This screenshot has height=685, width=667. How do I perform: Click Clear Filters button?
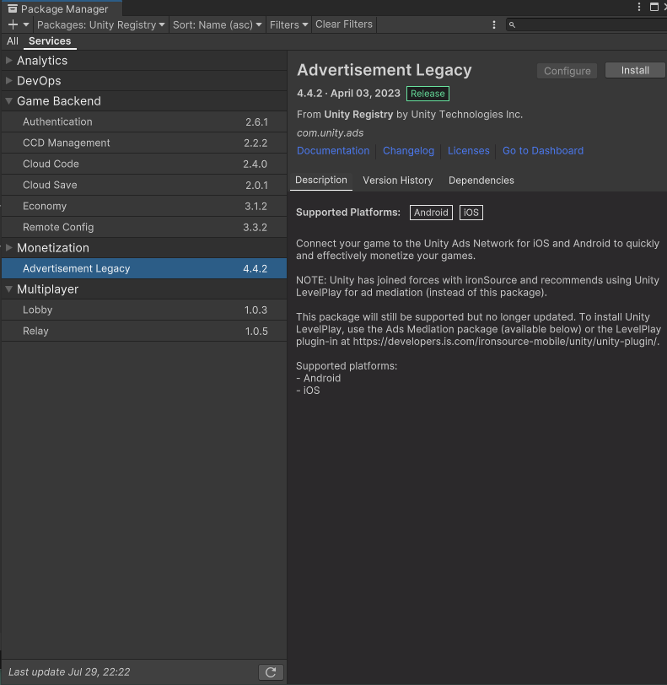point(344,24)
